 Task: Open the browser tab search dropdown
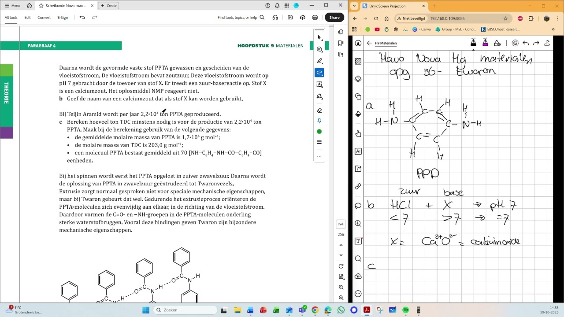tap(354, 6)
